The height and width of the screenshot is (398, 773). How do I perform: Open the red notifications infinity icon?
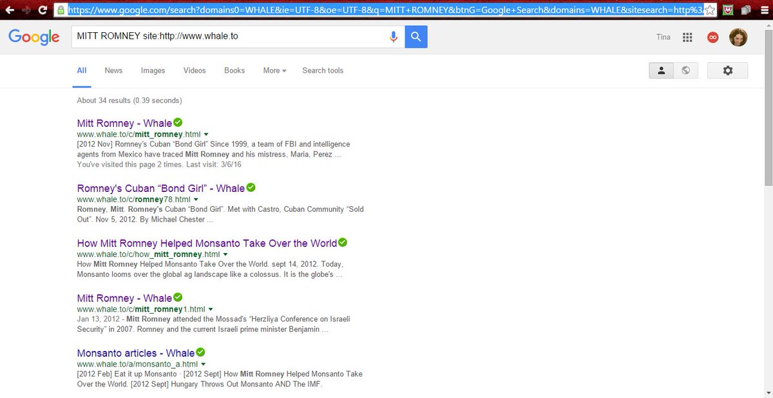point(713,37)
